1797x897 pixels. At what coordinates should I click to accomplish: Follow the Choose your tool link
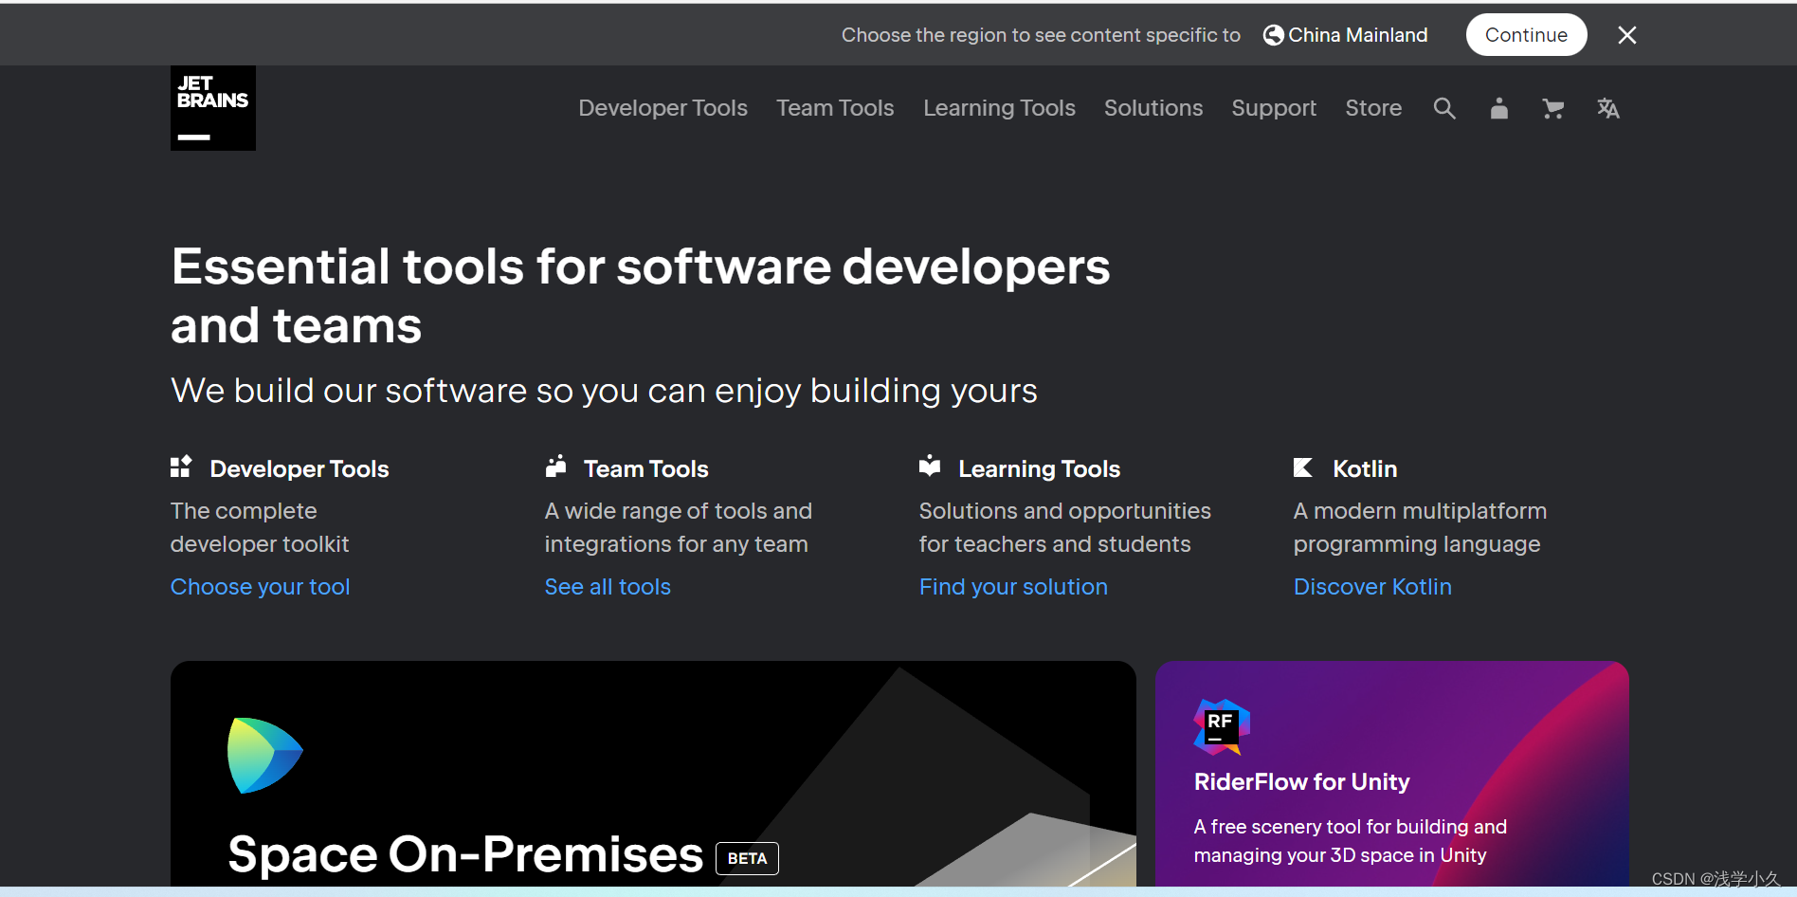(x=260, y=587)
